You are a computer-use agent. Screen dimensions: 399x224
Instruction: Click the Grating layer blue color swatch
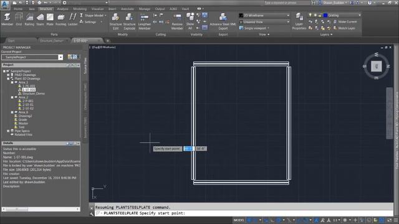[x=325, y=16]
